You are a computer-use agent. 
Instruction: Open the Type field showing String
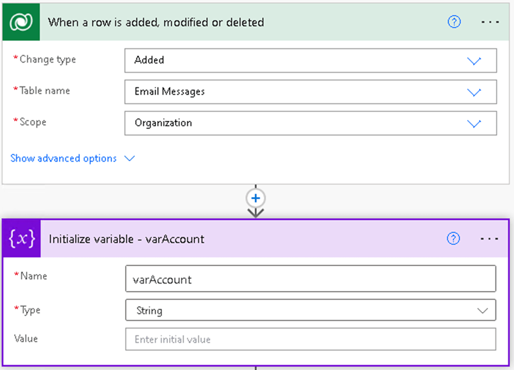(294, 311)
